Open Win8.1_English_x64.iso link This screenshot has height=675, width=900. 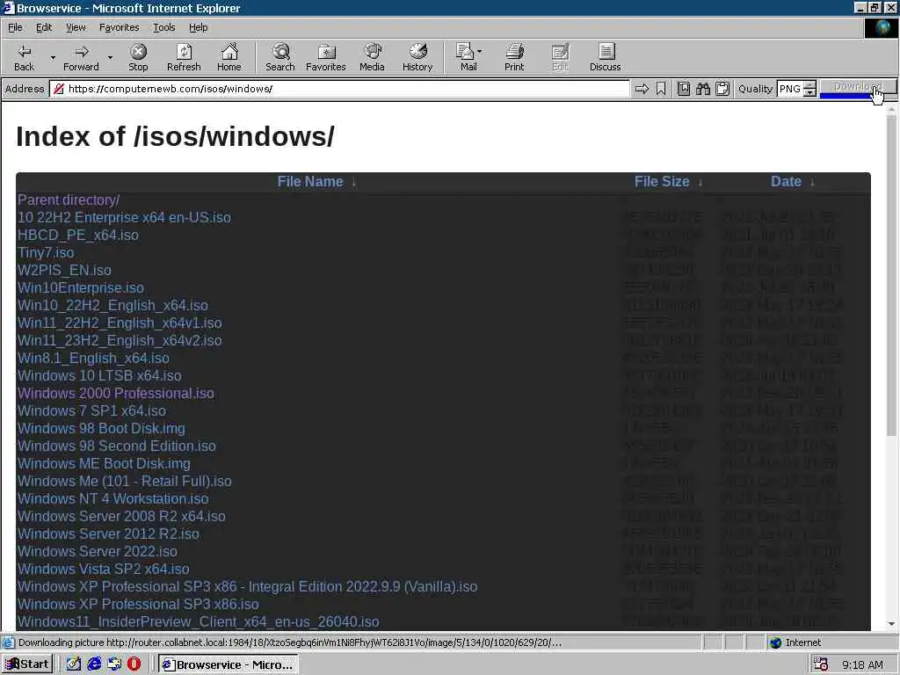click(x=93, y=359)
